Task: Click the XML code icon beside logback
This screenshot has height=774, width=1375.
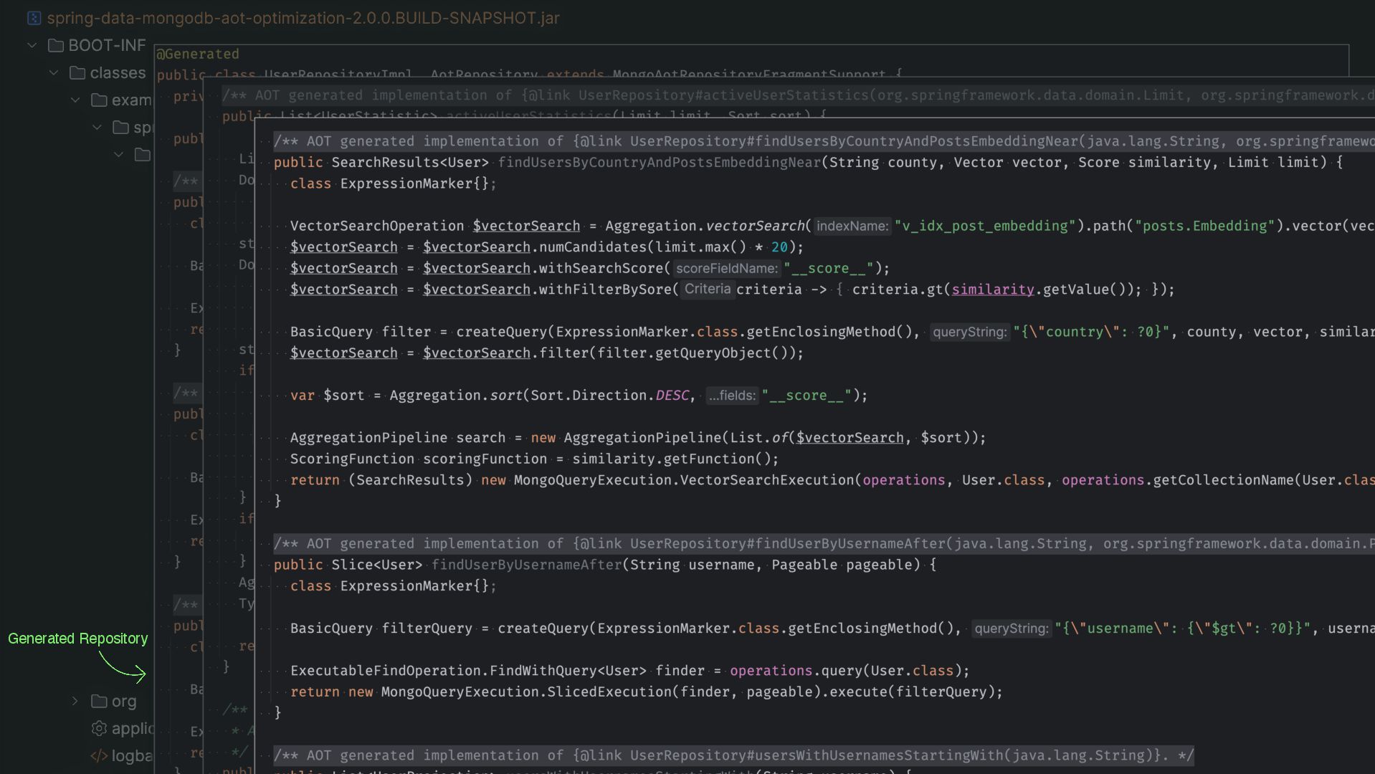Action: click(99, 755)
